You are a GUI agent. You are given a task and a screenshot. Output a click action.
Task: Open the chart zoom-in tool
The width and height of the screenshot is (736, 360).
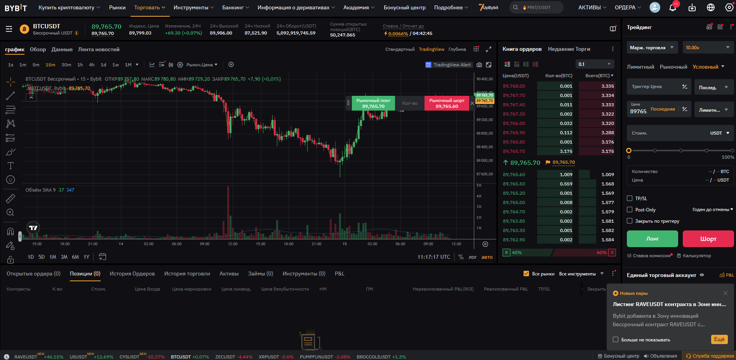pyautogui.click(x=10, y=213)
